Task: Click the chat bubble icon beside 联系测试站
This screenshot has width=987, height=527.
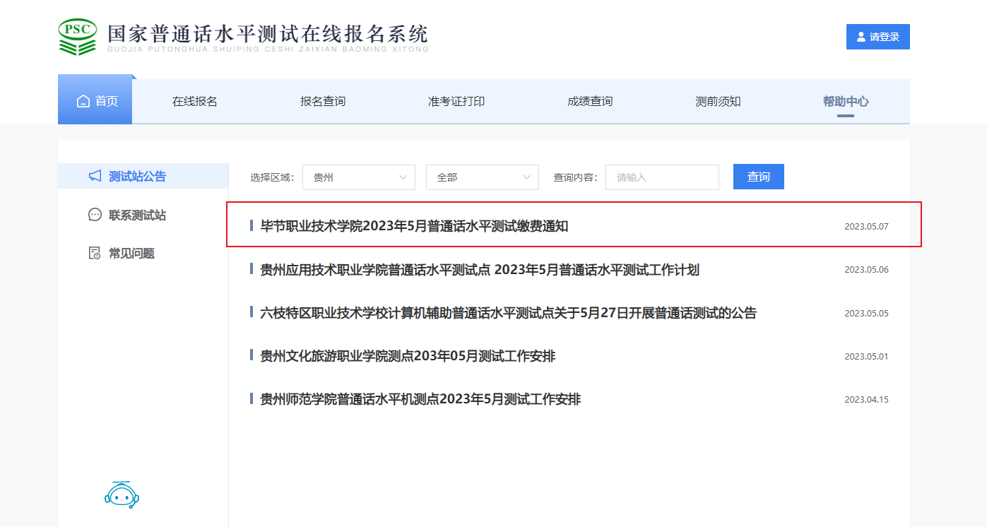Action: pos(95,215)
